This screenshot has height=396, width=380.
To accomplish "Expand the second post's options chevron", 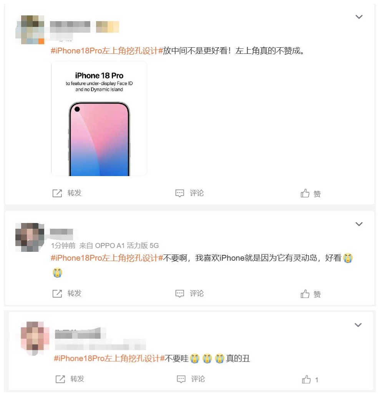I will [x=359, y=224].
